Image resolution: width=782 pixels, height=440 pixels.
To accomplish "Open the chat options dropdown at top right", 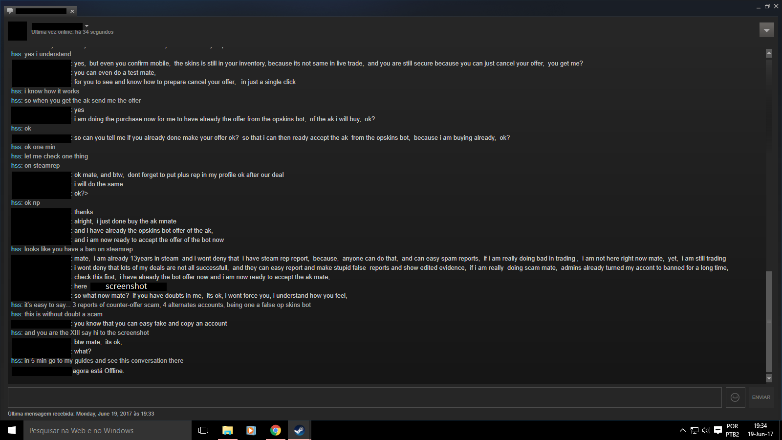I will pos(766,30).
